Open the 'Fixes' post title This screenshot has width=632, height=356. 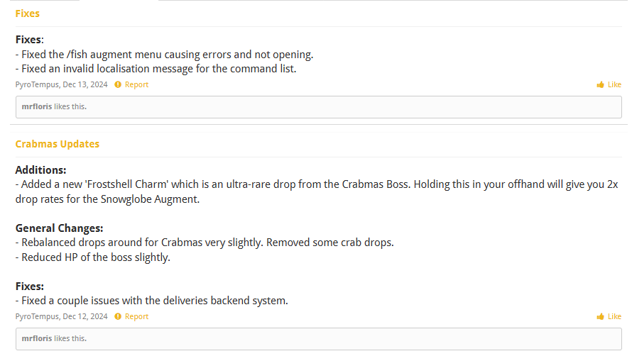[28, 13]
